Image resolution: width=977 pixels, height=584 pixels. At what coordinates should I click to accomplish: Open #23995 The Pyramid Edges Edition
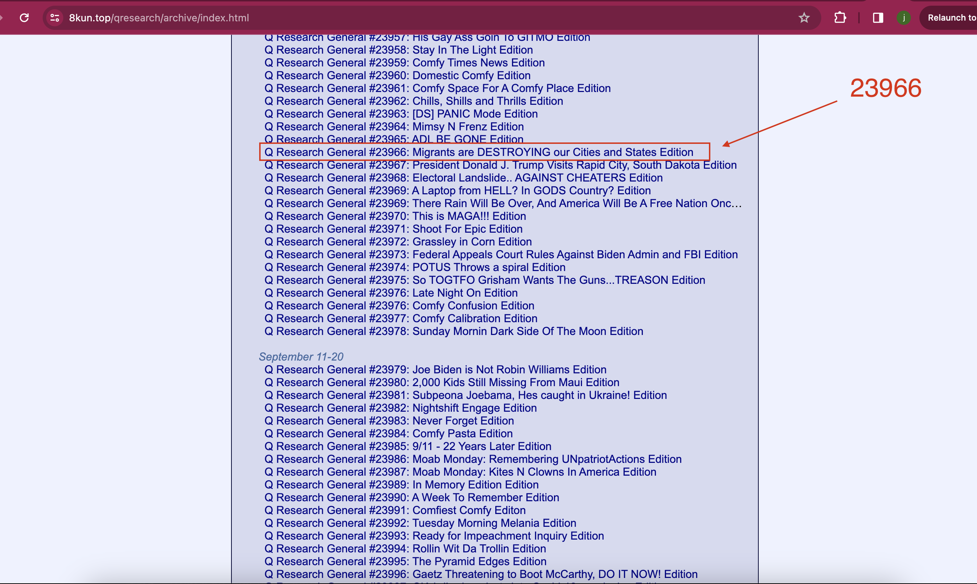[405, 562]
